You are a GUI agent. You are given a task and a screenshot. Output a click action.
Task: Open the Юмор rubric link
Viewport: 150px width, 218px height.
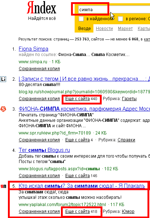128,211
